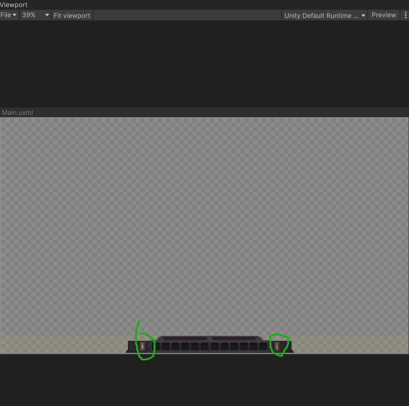Click an empty area of the checkered canvas
Image resolution: width=409 pixels, height=406 pixels.
coord(203,217)
